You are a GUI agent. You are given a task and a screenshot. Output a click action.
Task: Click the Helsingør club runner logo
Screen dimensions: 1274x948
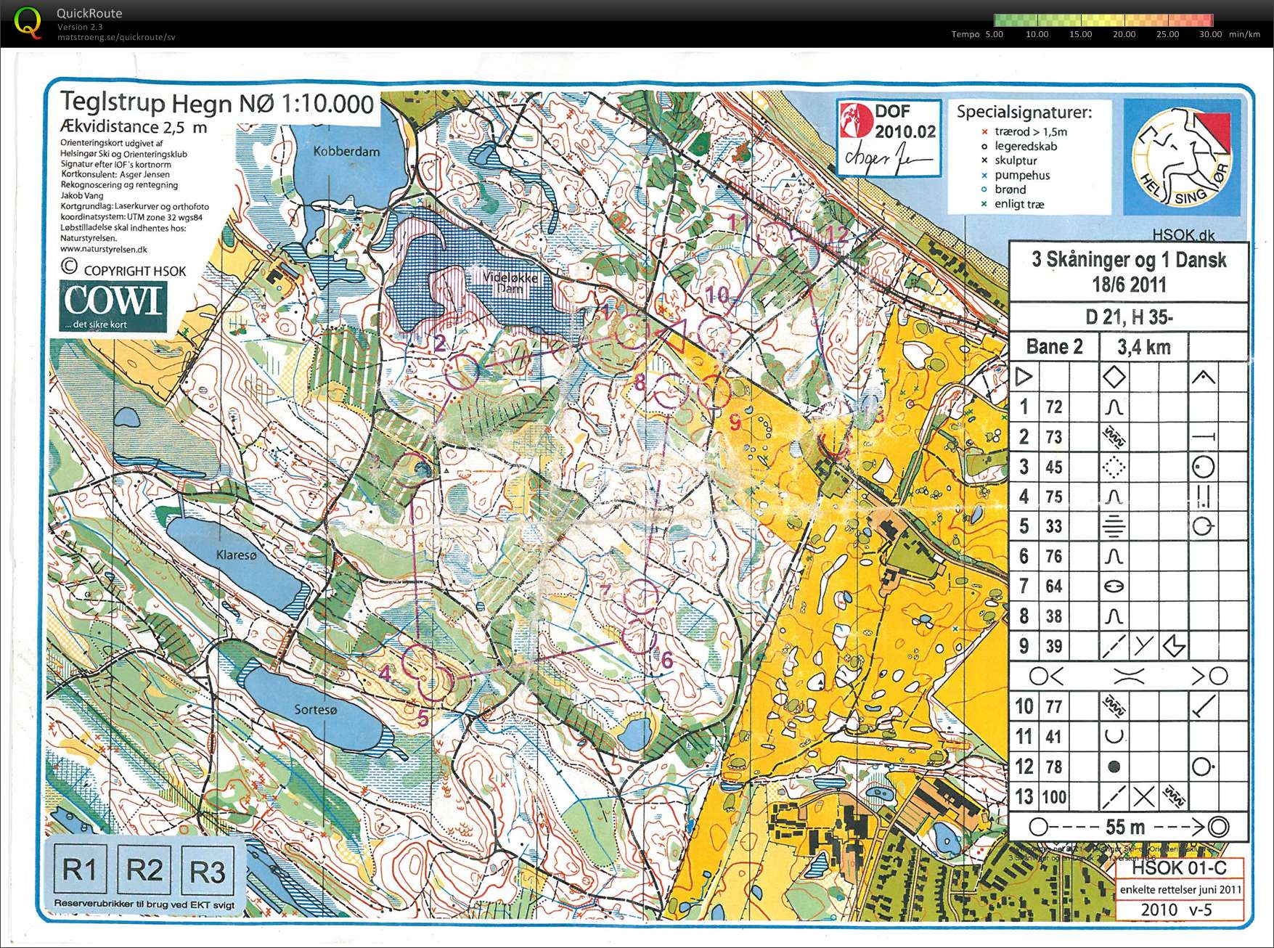click(x=1183, y=157)
